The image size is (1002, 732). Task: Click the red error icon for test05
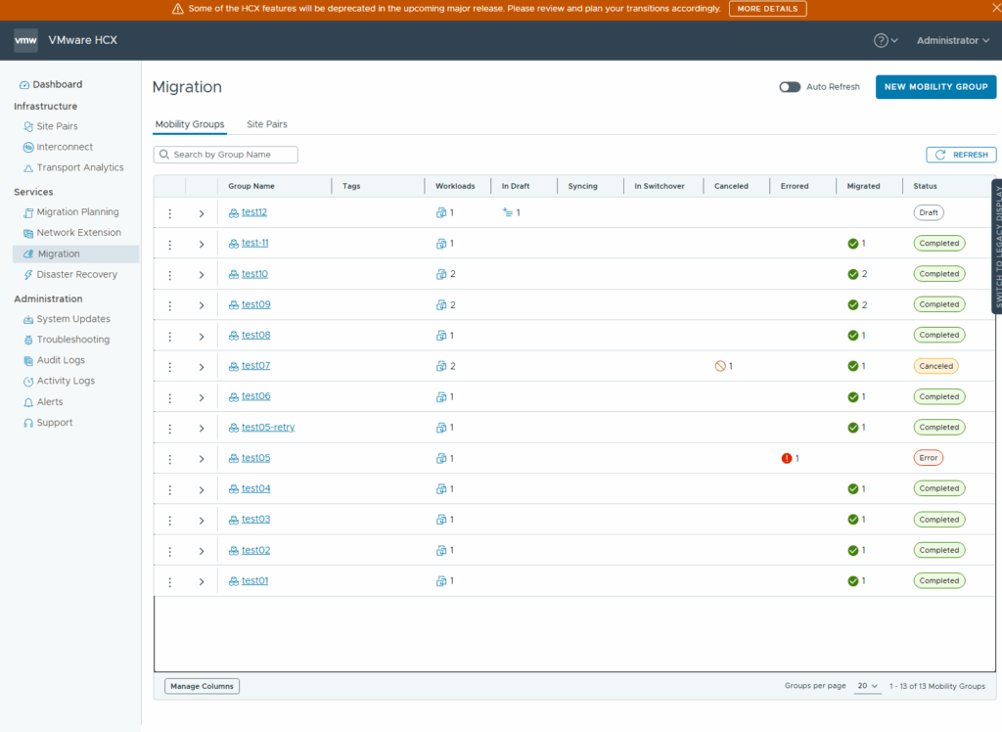click(787, 458)
